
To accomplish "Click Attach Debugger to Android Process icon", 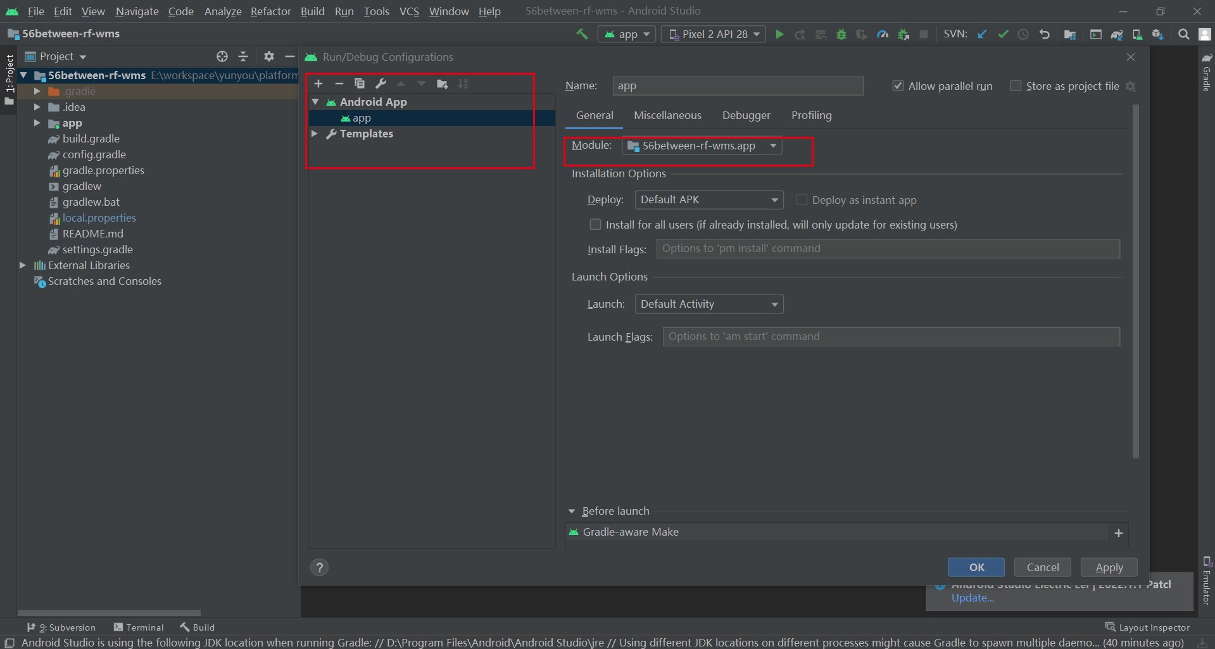I will (903, 34).
